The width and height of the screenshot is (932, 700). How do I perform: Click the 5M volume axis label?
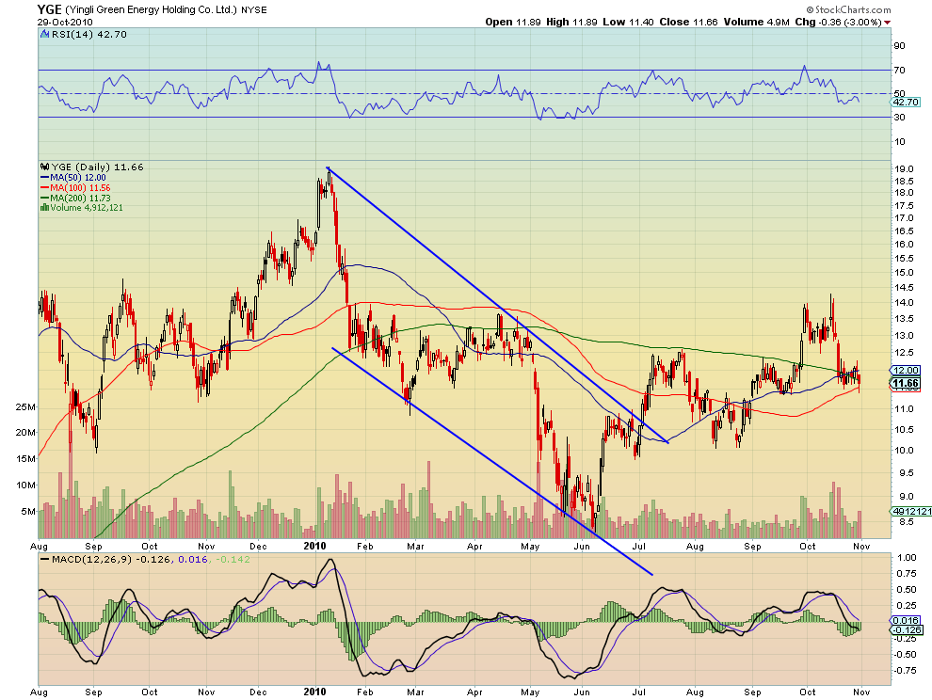(28, 511)
